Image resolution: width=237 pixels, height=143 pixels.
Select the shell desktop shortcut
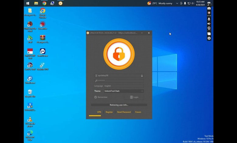click(x=30, y=39)
